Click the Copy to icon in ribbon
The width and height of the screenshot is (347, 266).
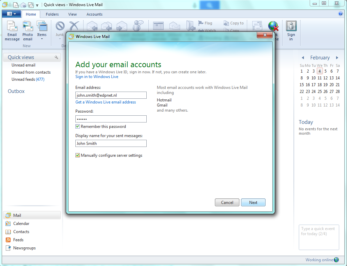226,23
